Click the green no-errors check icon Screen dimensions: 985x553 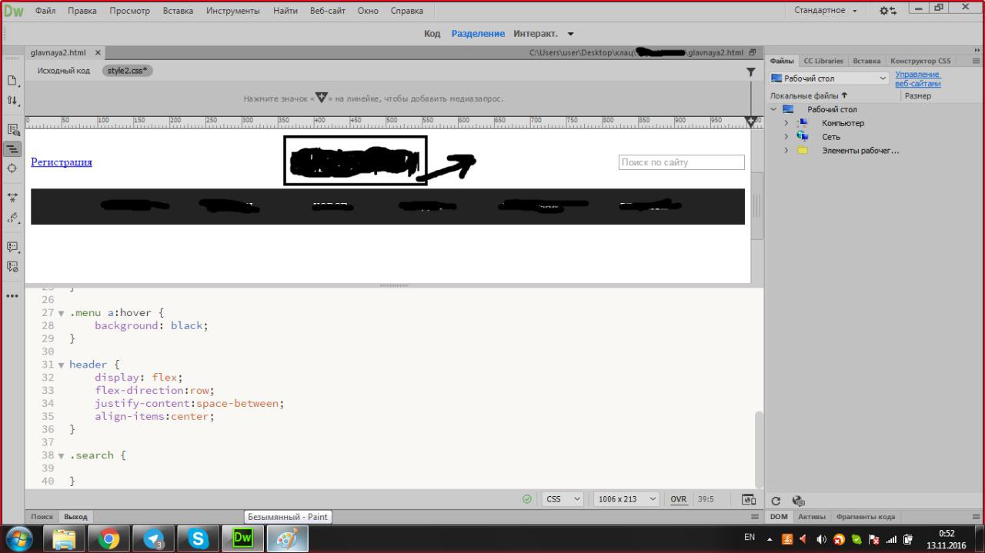[527, 499]
